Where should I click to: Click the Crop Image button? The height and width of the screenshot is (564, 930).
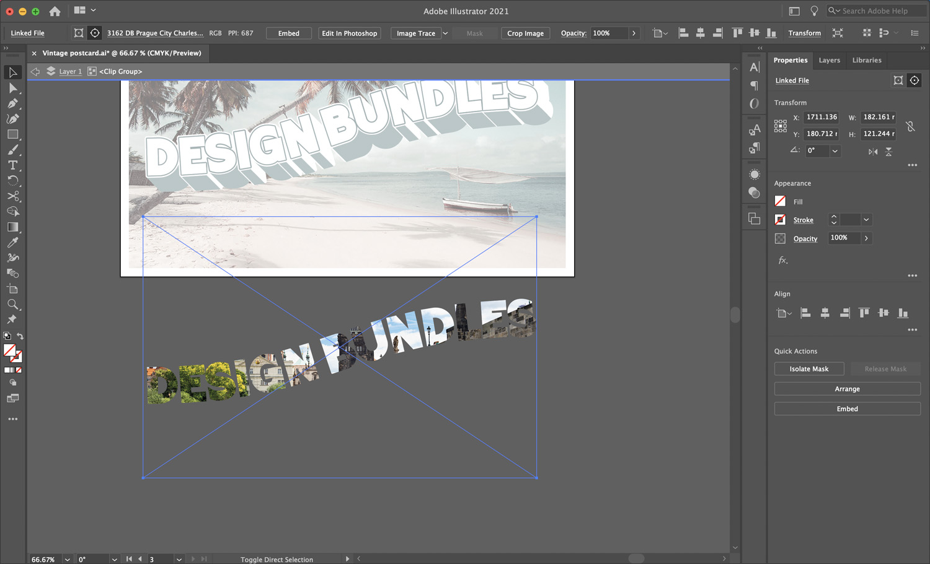(525, 33)
